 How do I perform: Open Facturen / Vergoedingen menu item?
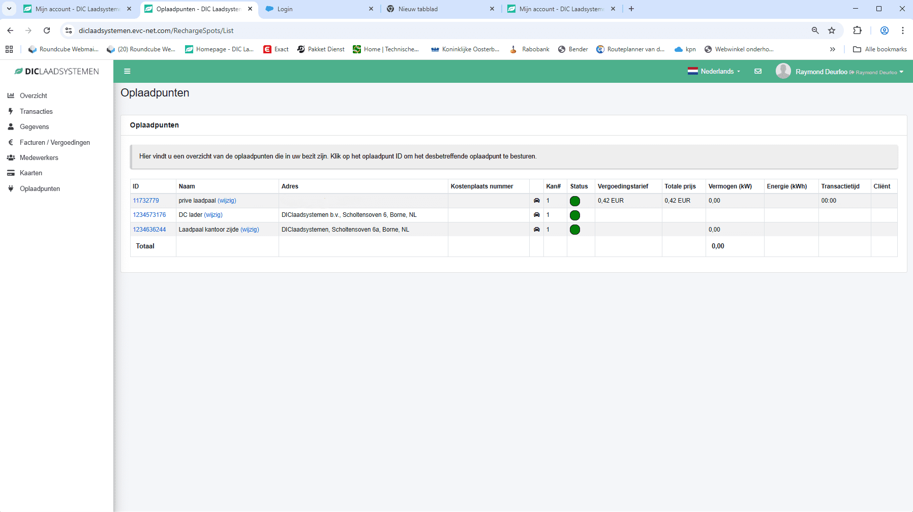pyautogui.click(x=55, y=142)
